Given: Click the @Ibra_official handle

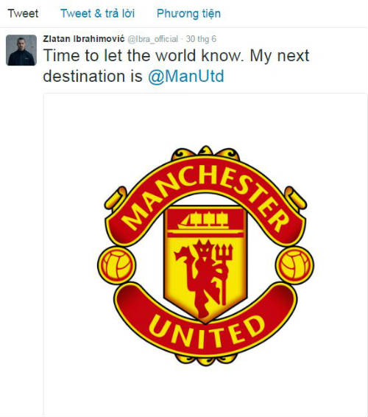Looking at the screenshot, I should click(153, 39).
